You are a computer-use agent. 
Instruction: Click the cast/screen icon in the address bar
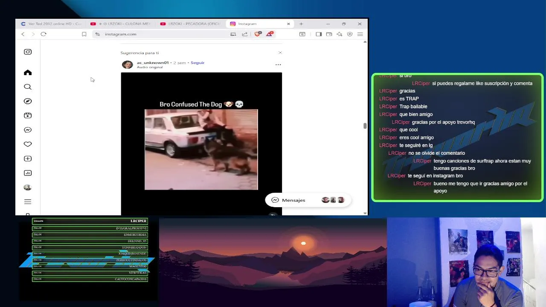[x=233, y=34]
